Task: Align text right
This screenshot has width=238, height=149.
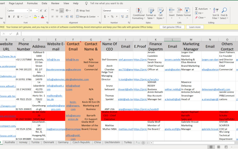Action: (62, 16)
